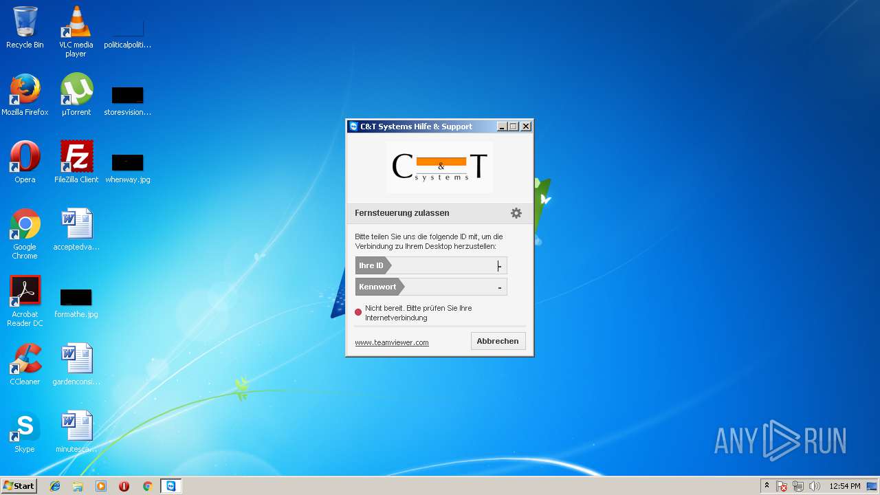Open the www.teamviewer.com link

392,342
